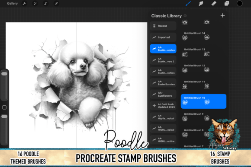Select the AA-Sunflowers brush set
This screenshot has width=251, height=167.
pyautogui.click(x=163, y=94)
